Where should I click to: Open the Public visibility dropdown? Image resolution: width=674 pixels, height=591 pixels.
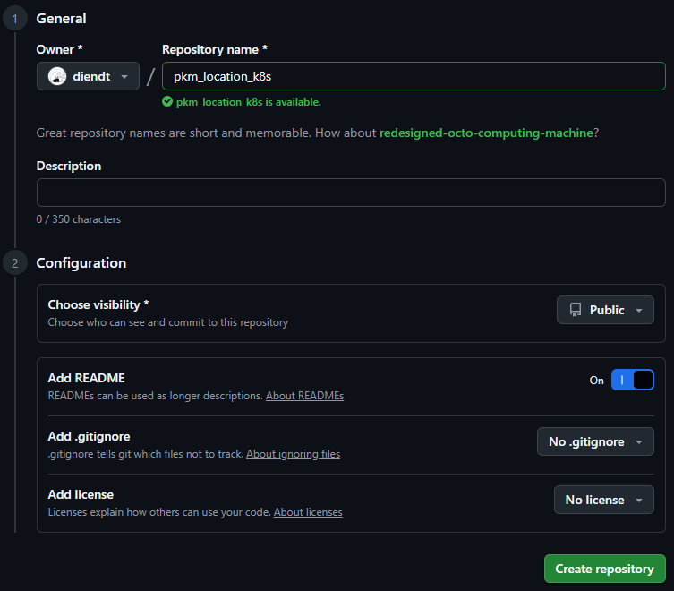605,310
